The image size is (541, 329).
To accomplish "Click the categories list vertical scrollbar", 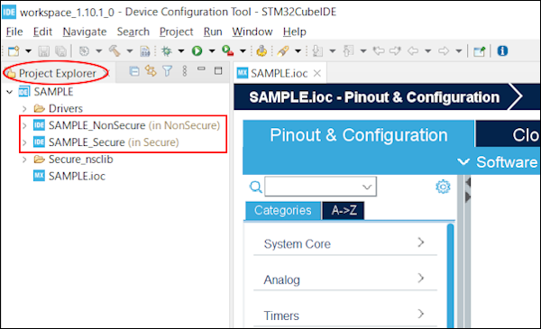I will 450,276.
